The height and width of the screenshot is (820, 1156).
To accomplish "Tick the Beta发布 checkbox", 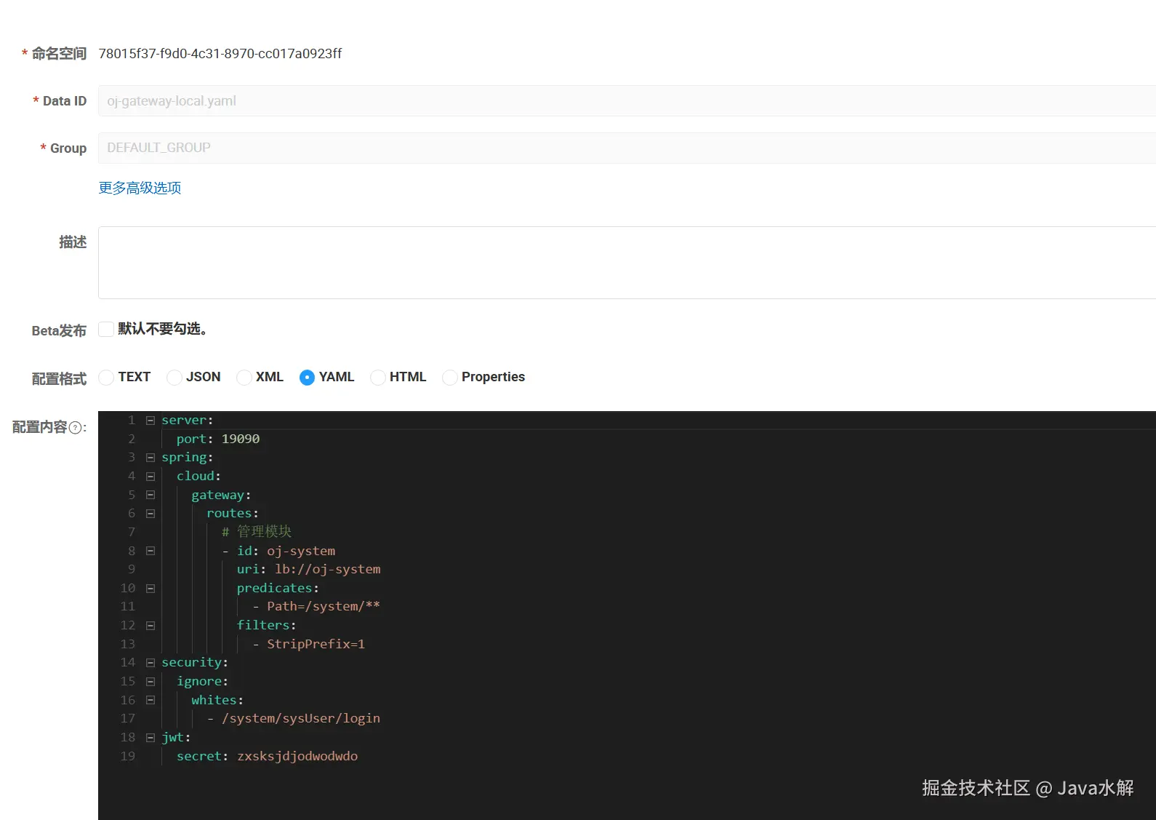I will tap(106, 329).
